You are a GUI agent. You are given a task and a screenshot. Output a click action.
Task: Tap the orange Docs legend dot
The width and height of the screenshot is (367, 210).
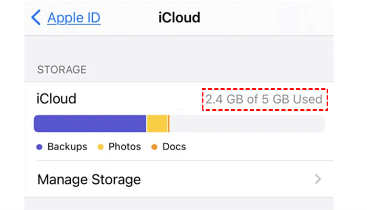click(155, 147)
